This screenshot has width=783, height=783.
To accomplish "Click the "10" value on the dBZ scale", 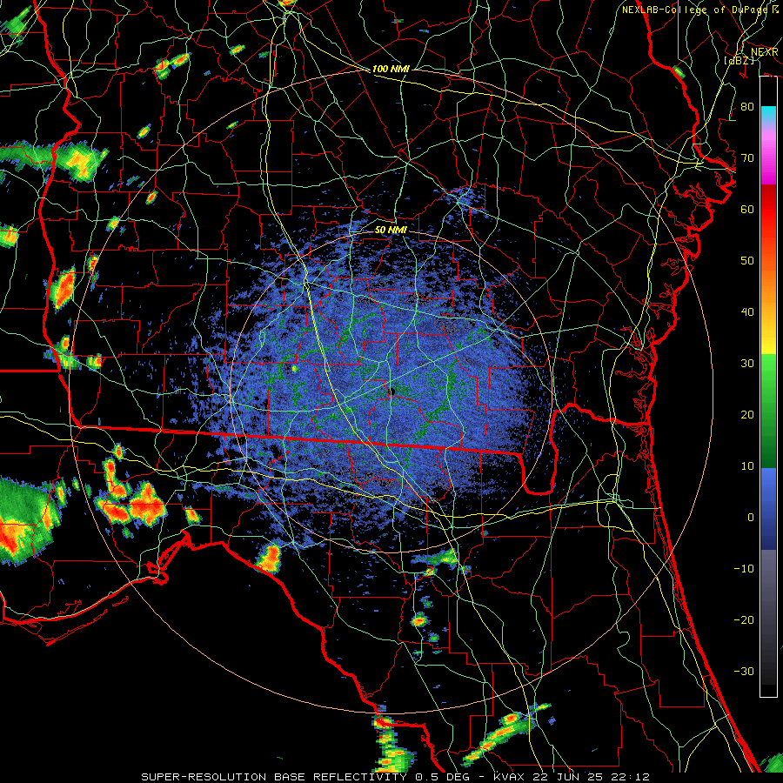I will [747, 466].
